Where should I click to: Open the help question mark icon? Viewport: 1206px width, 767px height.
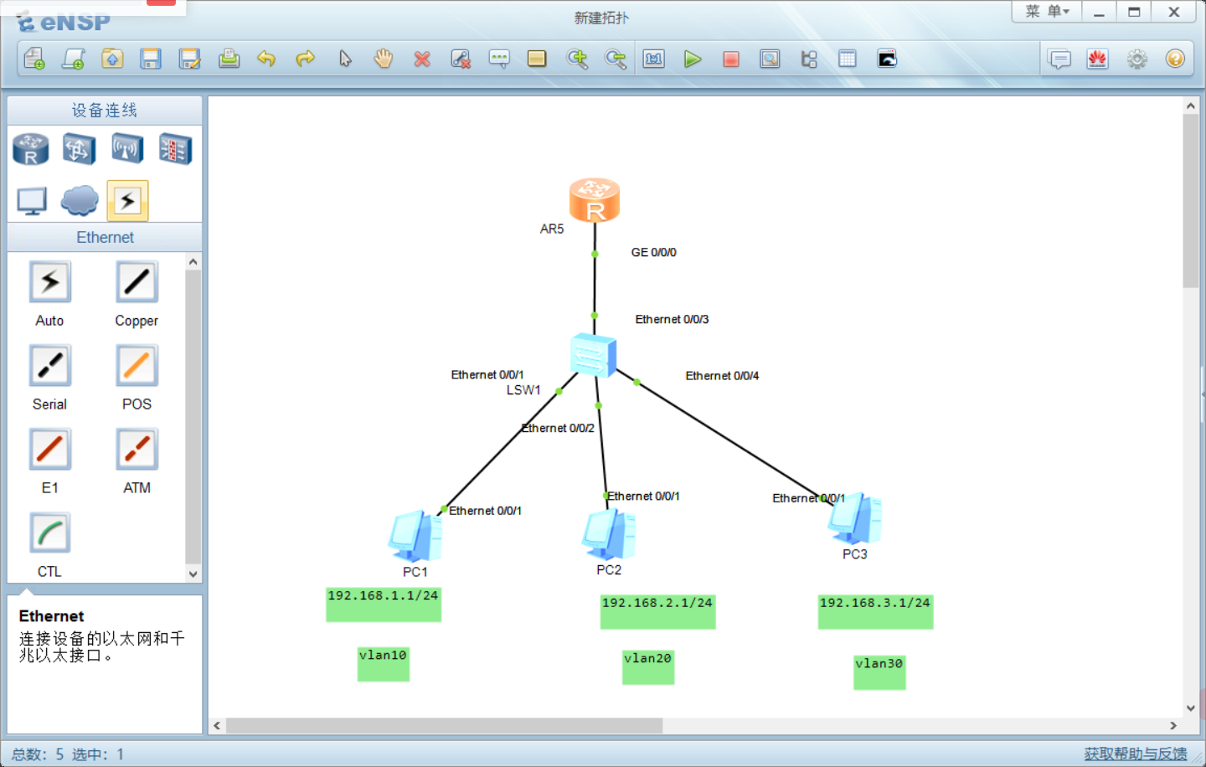click(x=1175, y=59)
